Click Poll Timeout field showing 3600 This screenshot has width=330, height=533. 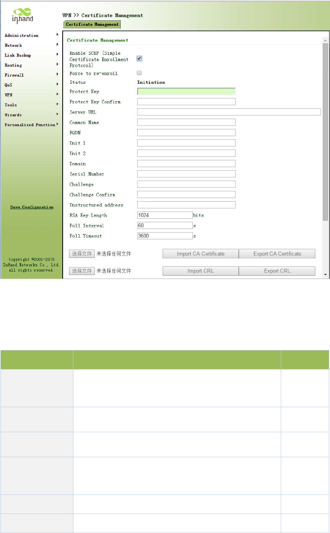click(165, 236)
